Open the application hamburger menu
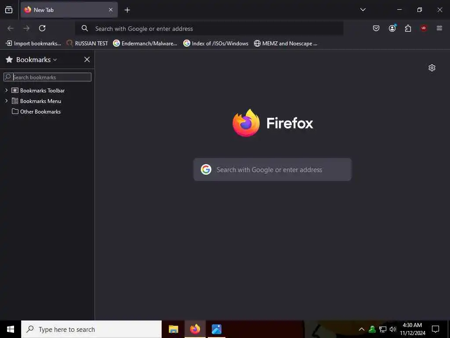The width and height of the screenshot is (450, 338). point(439,28)
